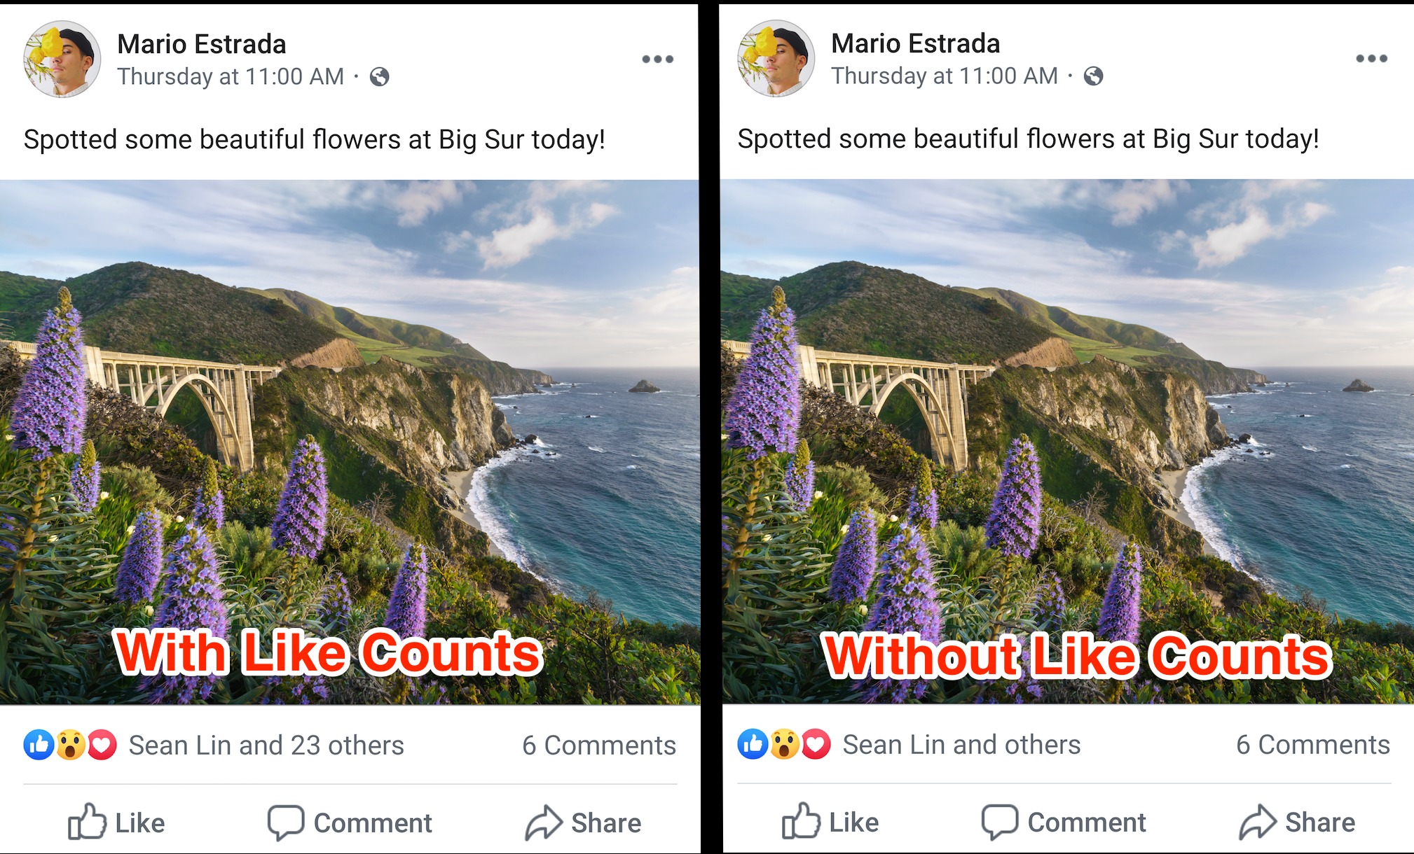Screen dimensions: 1414x854
Task: Select the thumbs-up Like reaction icon
Action: (x=40, y=744)
